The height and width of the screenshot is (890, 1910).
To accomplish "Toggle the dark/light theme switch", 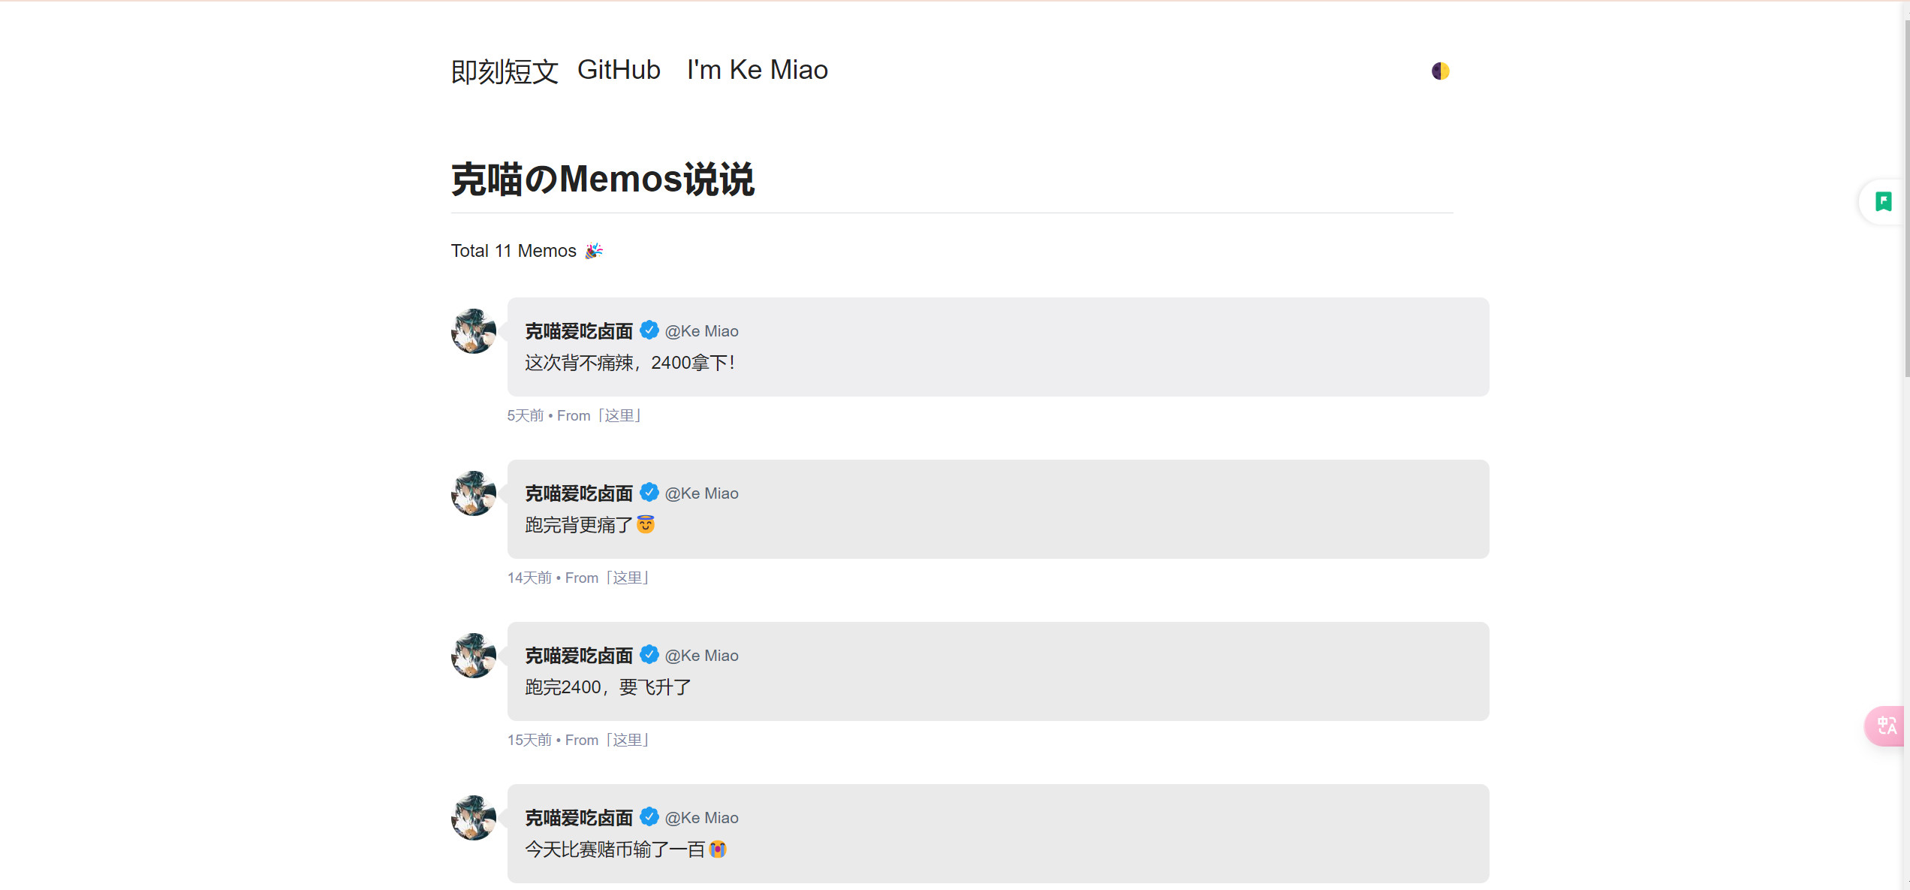I will [1440, 71].
